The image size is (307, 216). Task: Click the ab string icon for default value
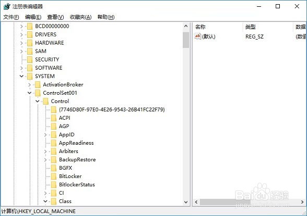pos(197,36)
